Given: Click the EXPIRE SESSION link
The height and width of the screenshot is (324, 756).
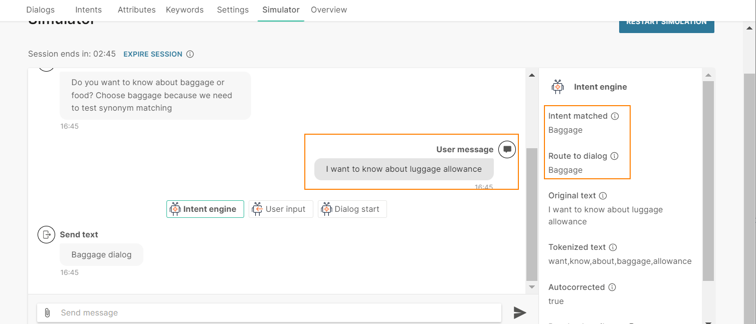Looking at the screenshot, I should click(x=152, y=54).
